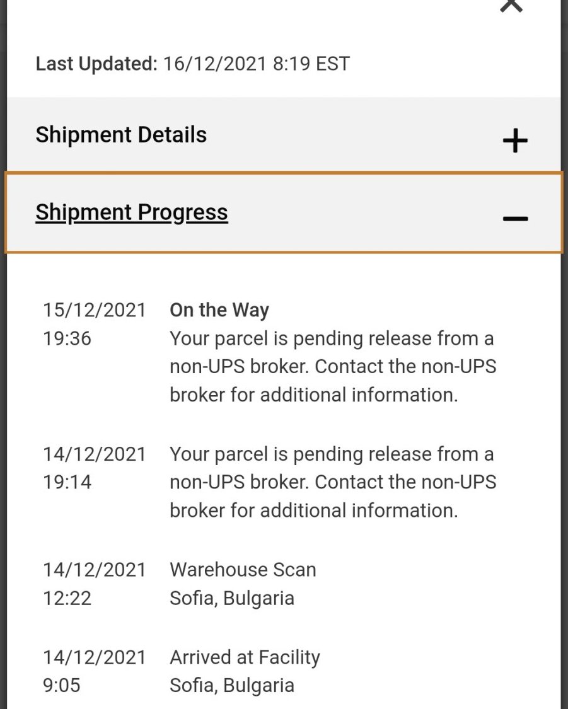Viewport: 568px width, 709px height.
Task: Select the 14/12/2021 date above 19:14
Action: (95, 454)
